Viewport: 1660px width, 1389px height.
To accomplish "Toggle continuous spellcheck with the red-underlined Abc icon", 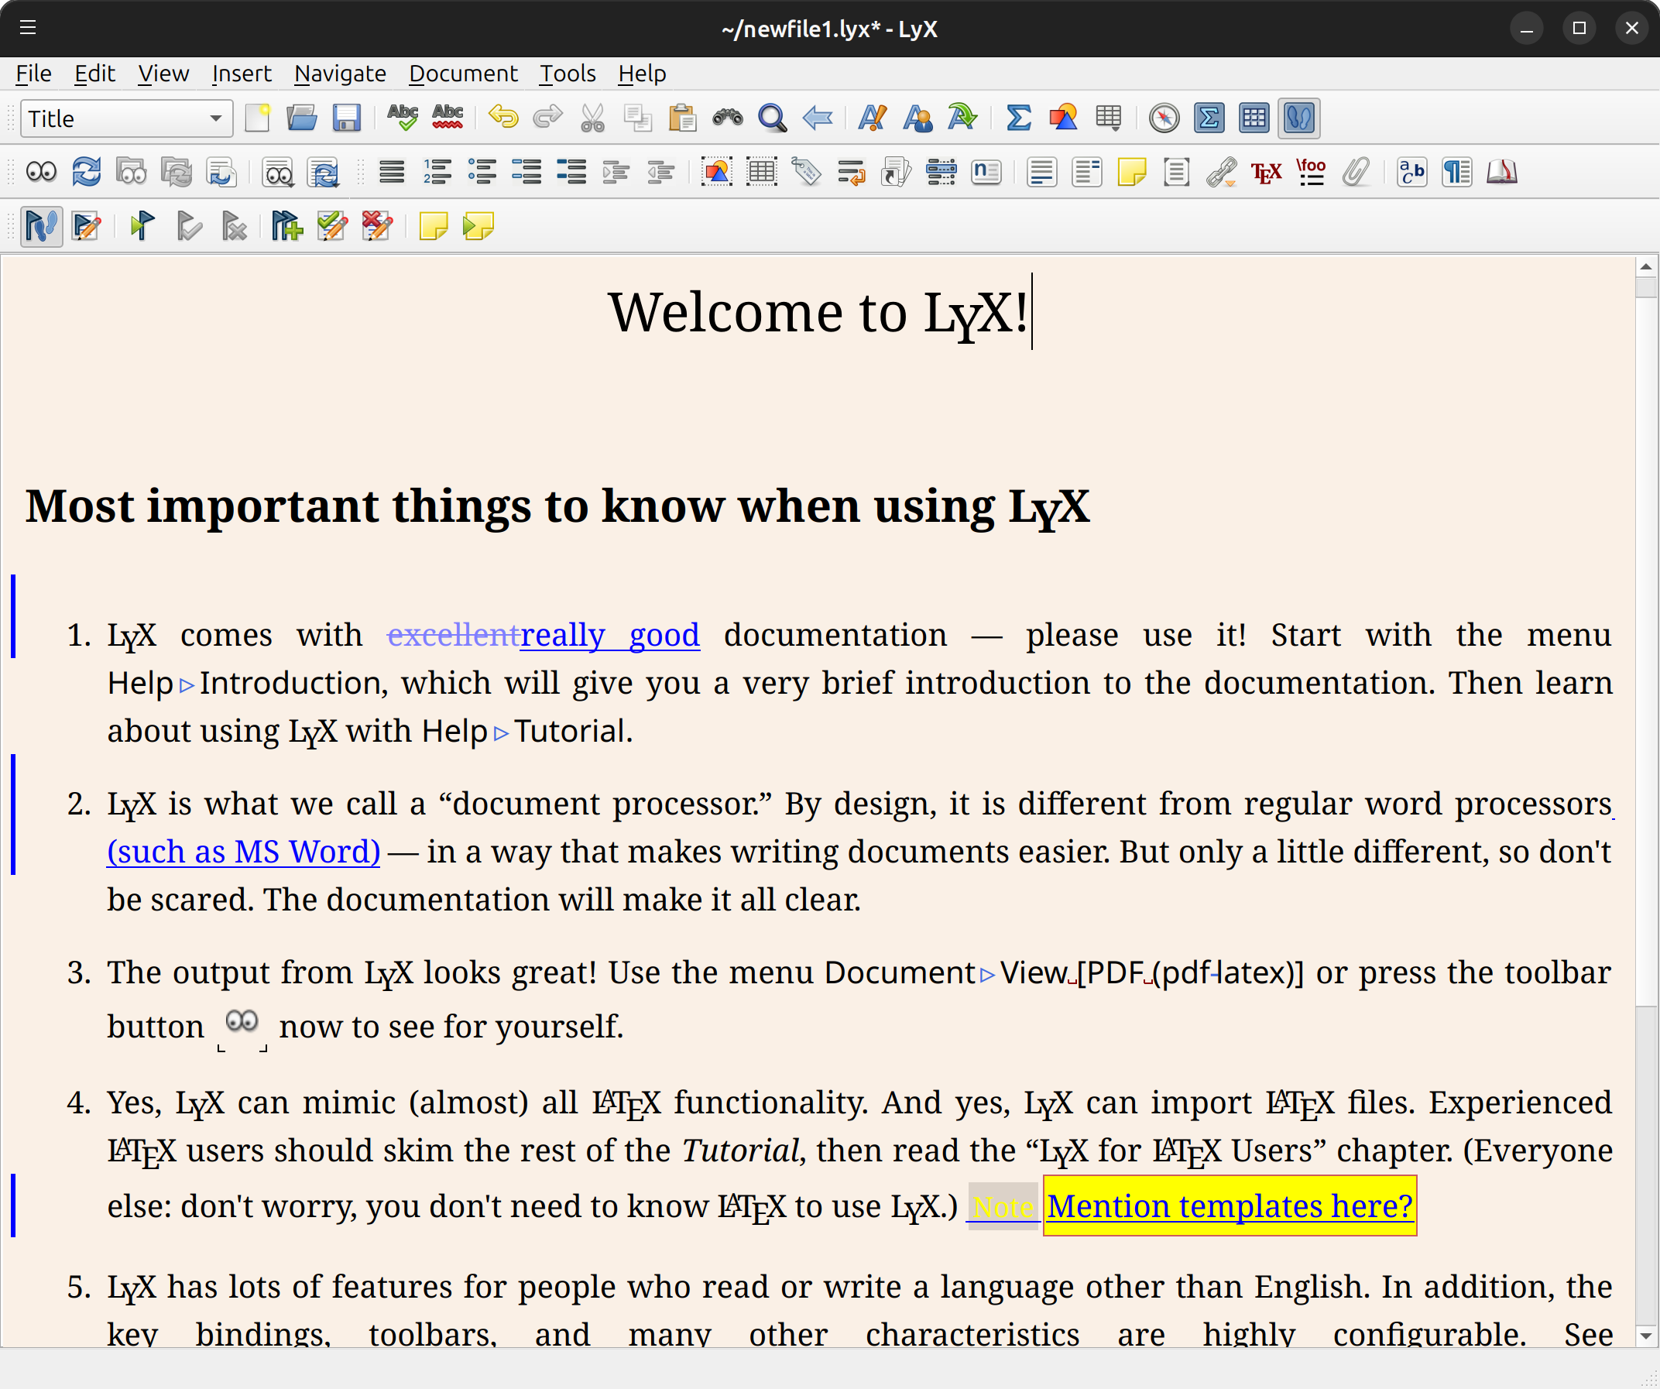I will pos(448,118).
